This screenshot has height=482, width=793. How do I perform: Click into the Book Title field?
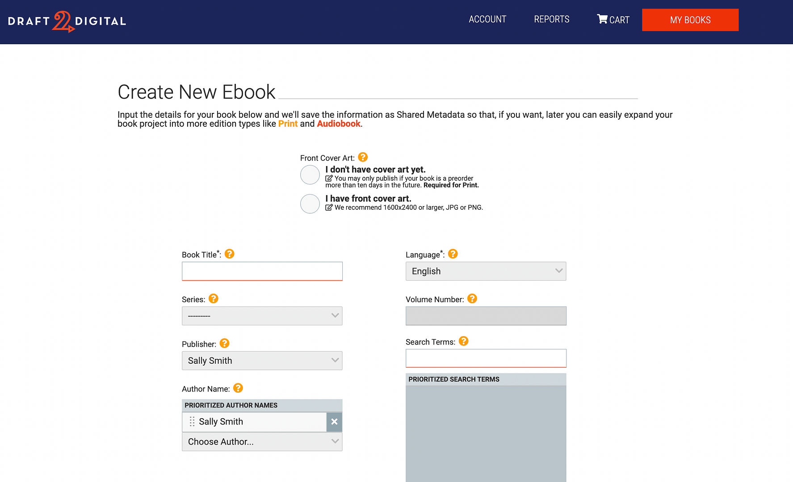tap(262, 271)
